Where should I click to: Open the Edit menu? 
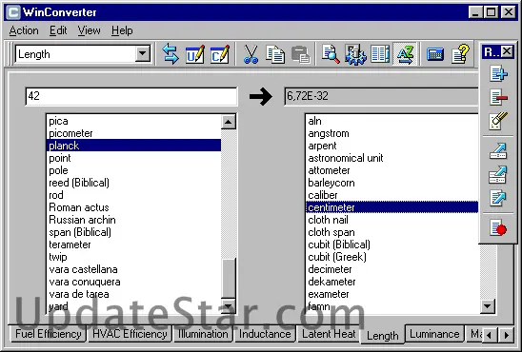[x=58, y=30]
